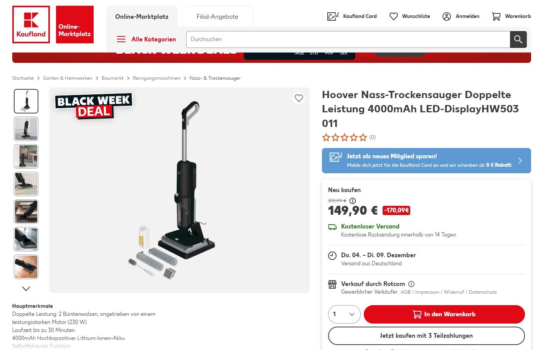Click the info icon beside the old price
Screen dimensions: 538x350
click(x=353, y=200)
